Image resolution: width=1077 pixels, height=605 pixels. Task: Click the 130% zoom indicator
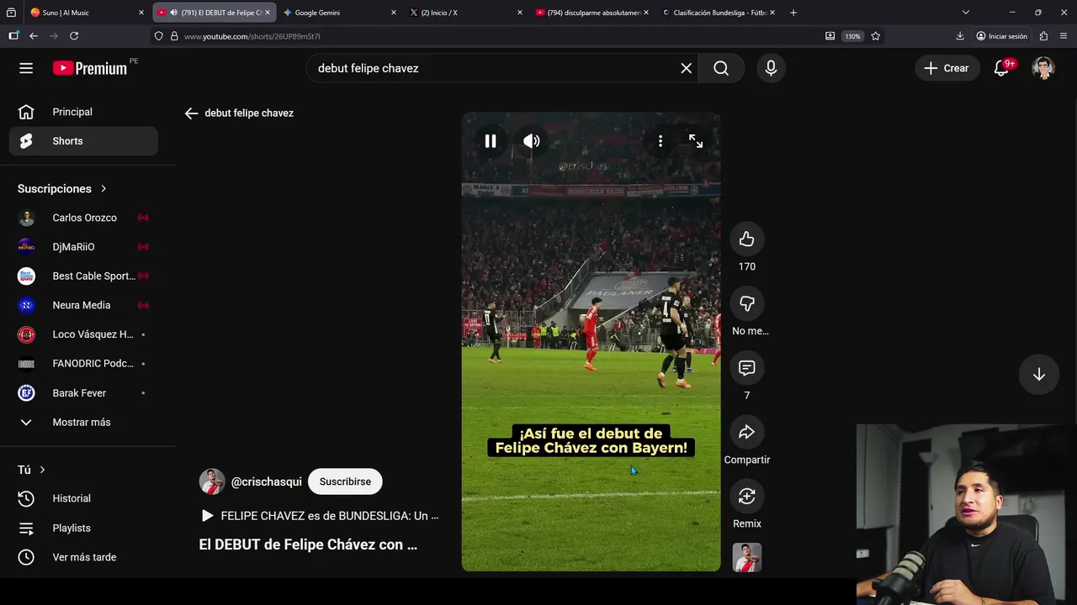pyautogui.click(x=853, y=36)
